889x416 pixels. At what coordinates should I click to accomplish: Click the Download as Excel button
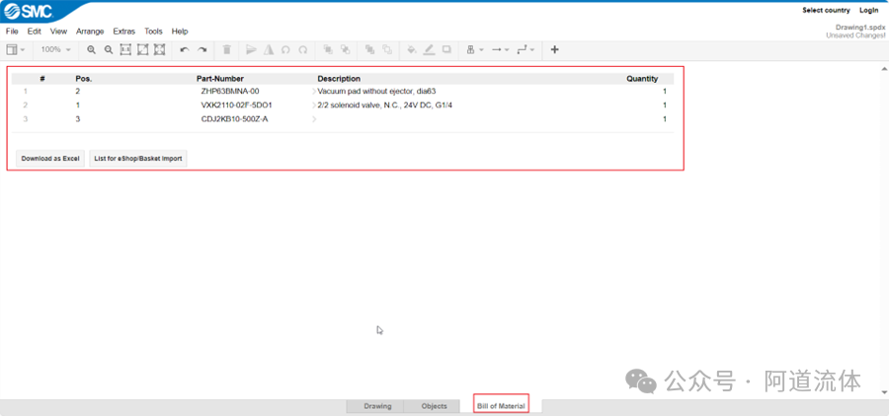pyautogui.click(x=50, y=159)
